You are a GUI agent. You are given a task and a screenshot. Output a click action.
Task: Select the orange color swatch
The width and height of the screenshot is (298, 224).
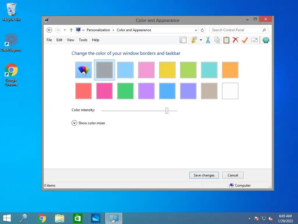[x=230, y=70]
